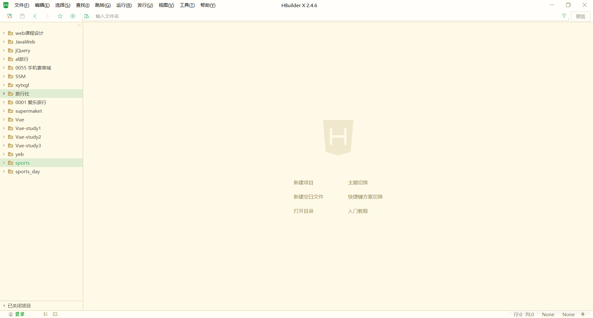Expand the jQuery project chevron
593x318 pixels.
4,50
